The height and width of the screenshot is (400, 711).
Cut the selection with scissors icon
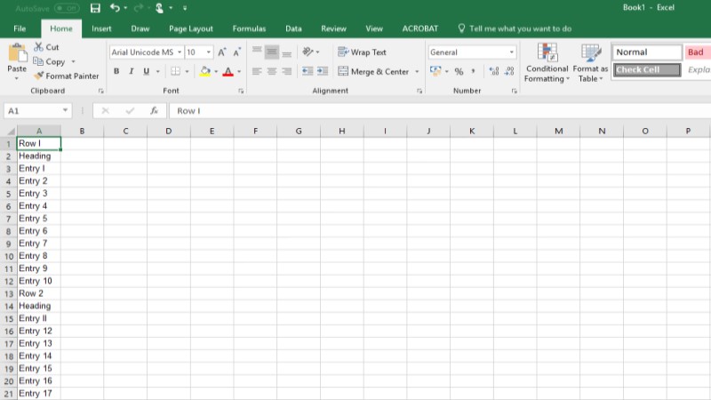tap(38, 47)
